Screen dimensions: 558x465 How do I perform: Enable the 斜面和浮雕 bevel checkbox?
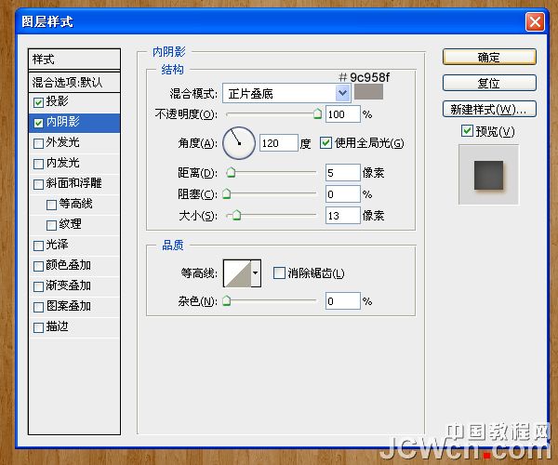tap(38, 184)
